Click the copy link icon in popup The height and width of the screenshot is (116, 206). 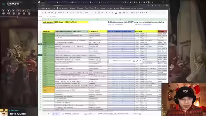(134, 61)
